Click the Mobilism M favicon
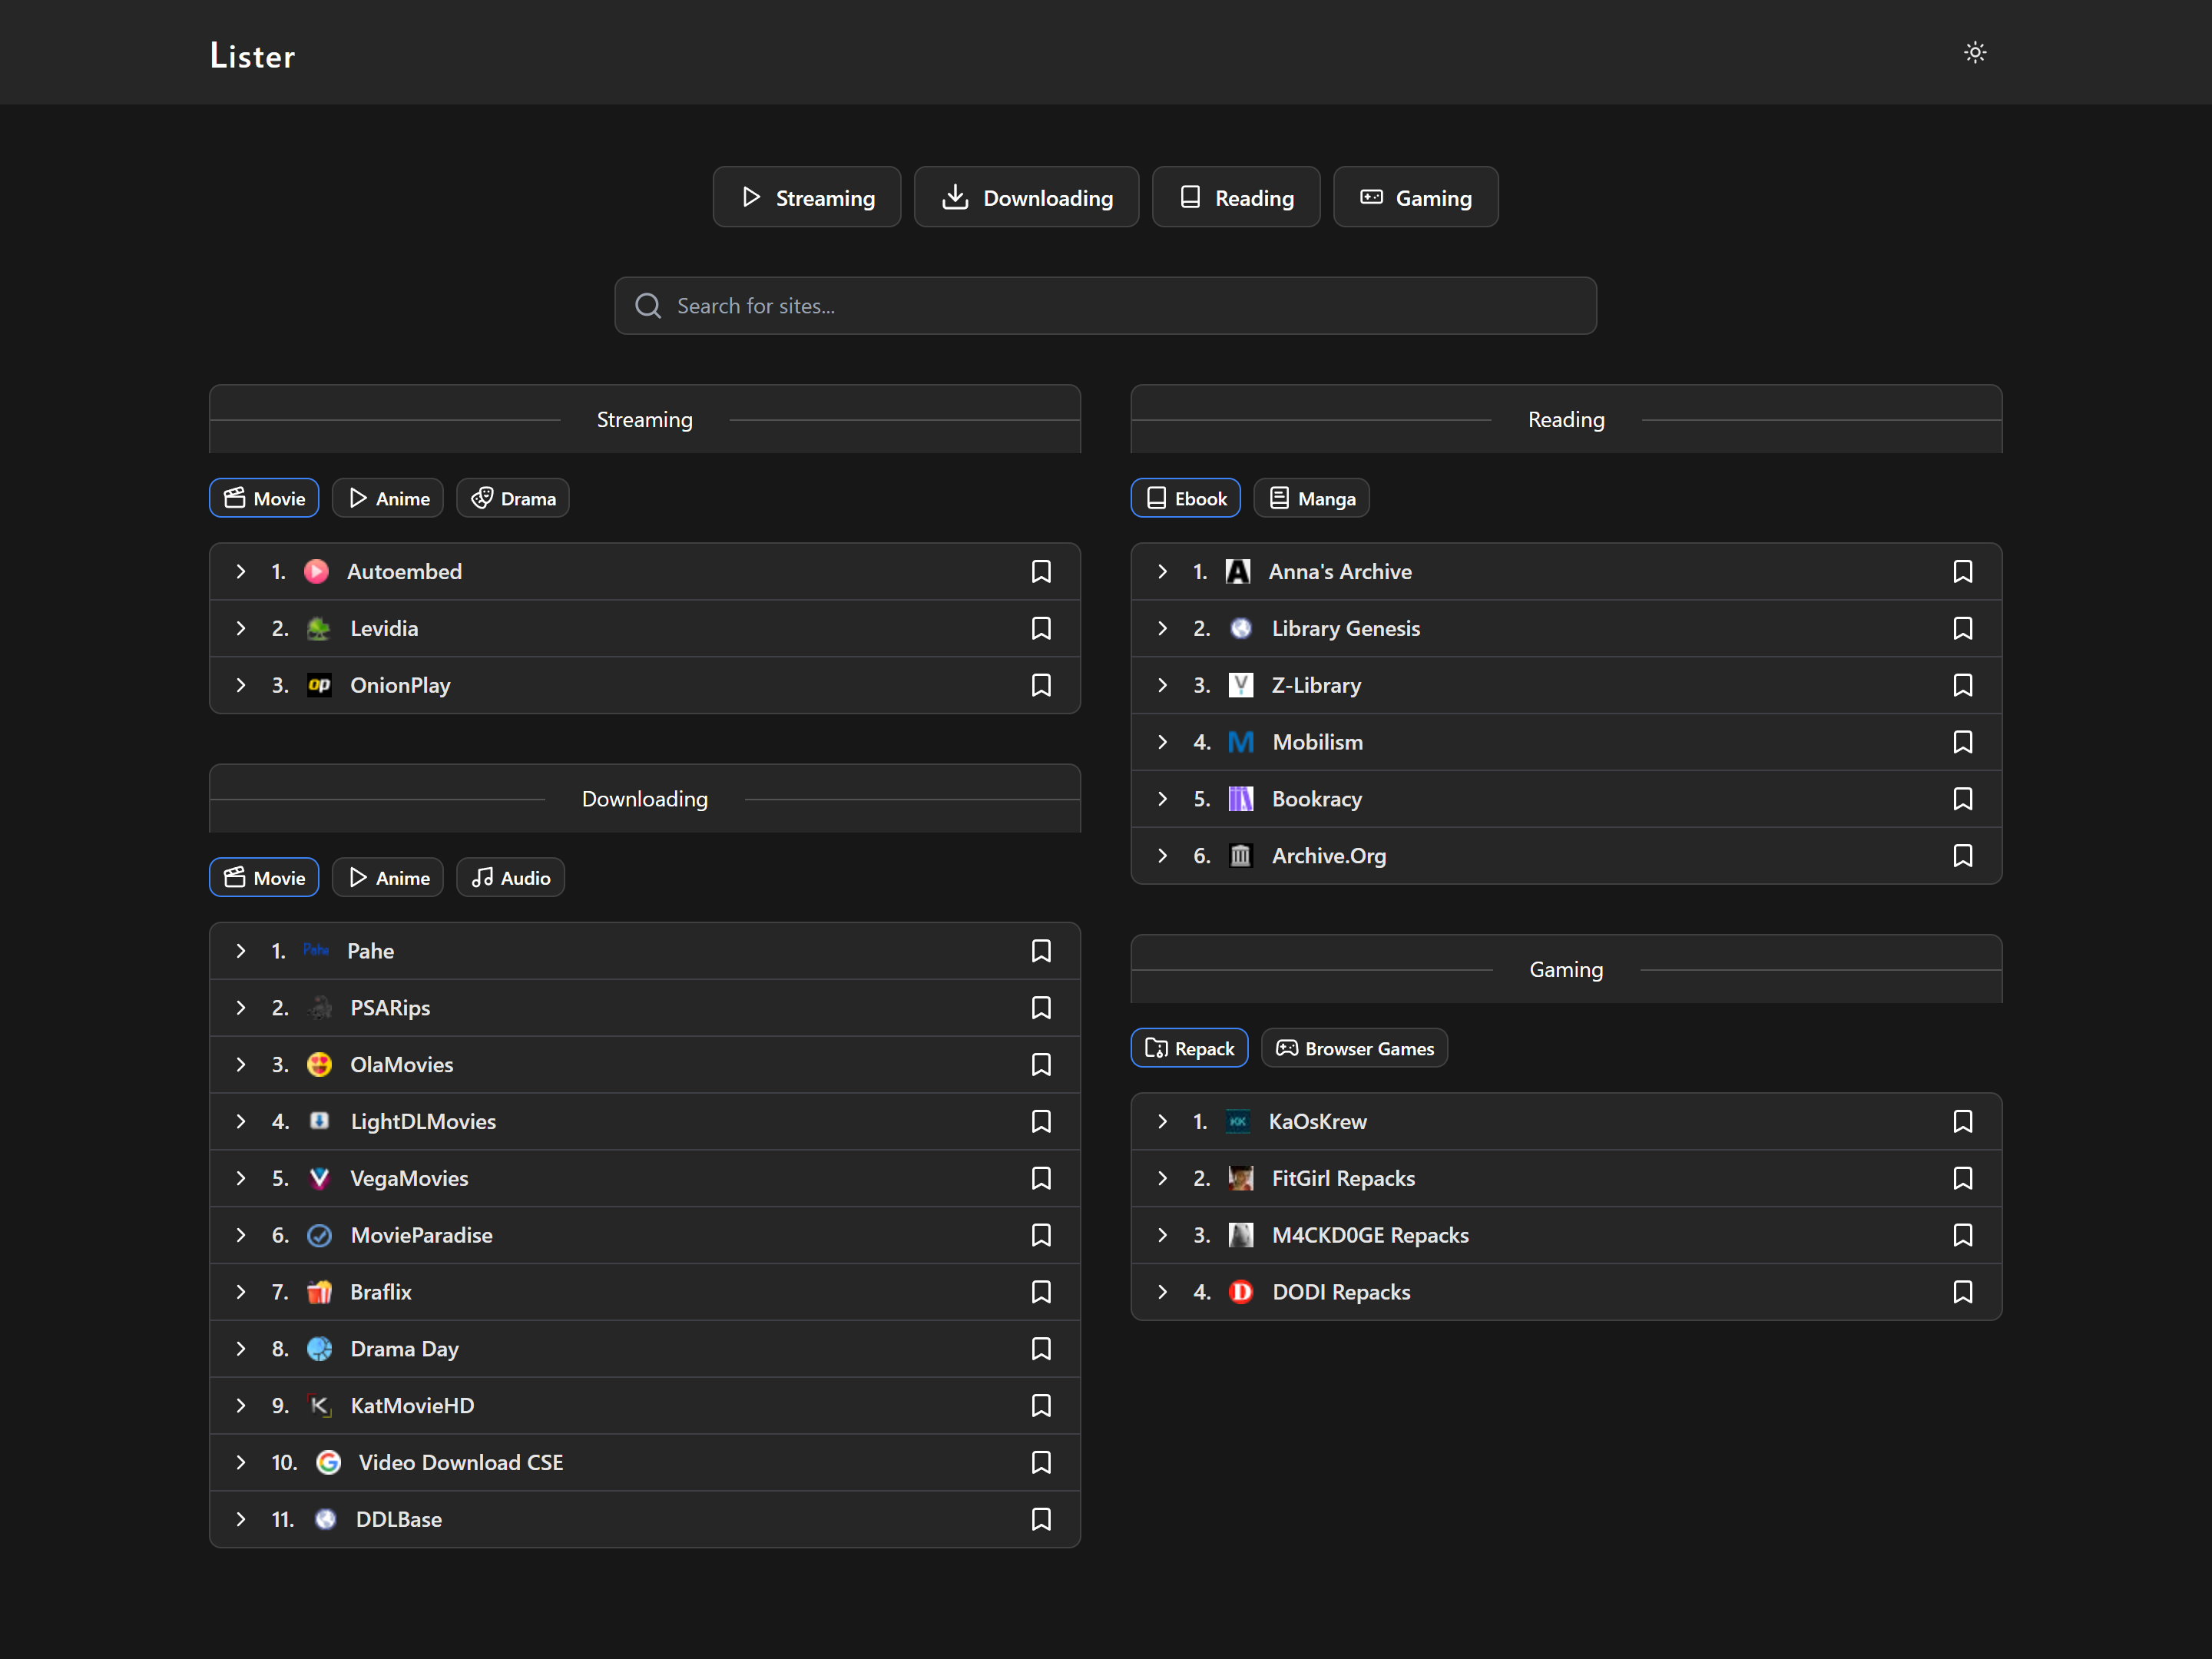 click(1241, 742)
